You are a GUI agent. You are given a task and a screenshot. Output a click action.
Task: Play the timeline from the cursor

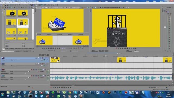57,87
